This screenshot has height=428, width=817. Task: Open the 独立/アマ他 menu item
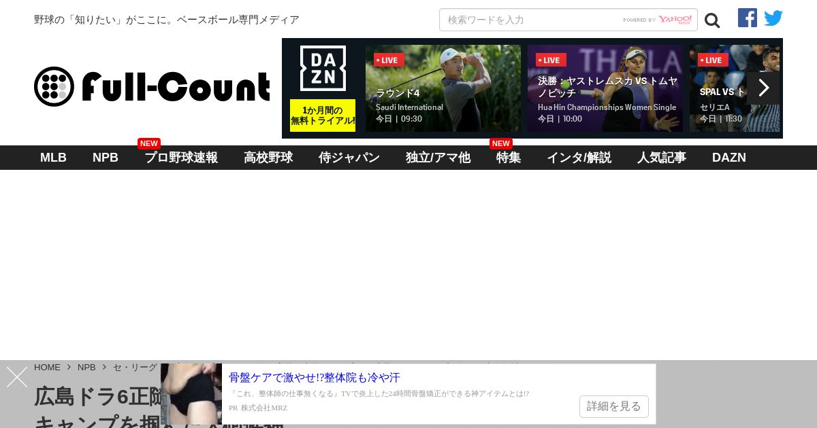pyautogui.click(x=438, y=158)
